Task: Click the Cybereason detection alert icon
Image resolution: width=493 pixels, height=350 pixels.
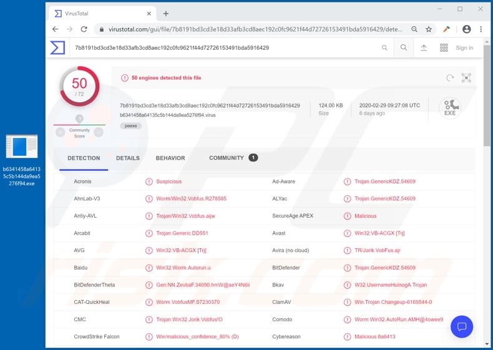Action: click(x=347, y=337)
